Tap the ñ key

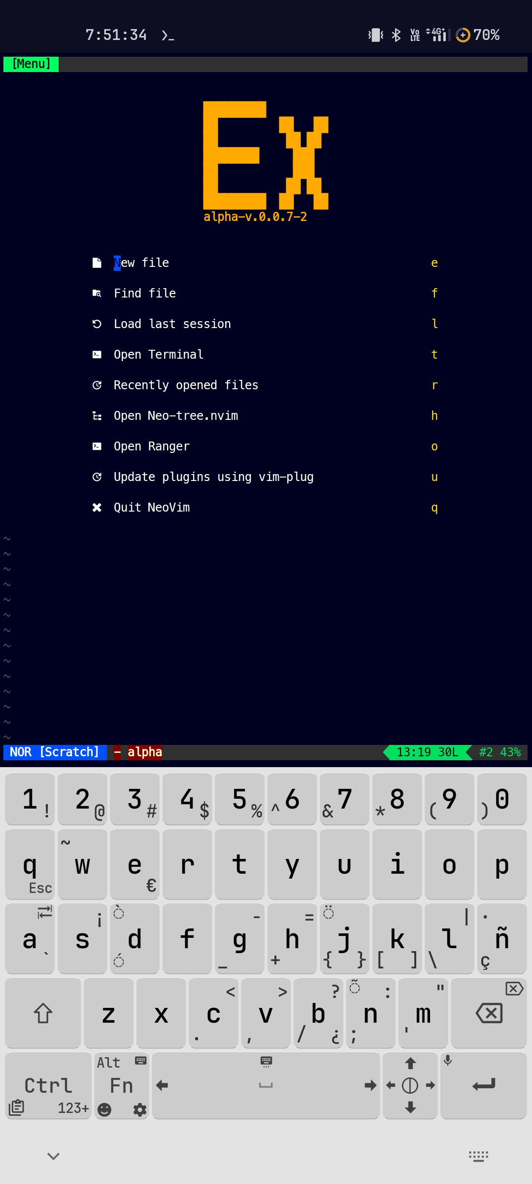(x=502, y=939)
